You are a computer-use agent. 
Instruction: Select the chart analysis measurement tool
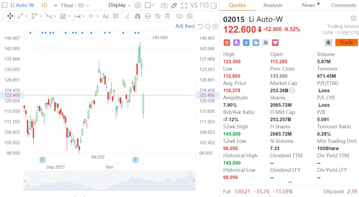pos(63,16)
